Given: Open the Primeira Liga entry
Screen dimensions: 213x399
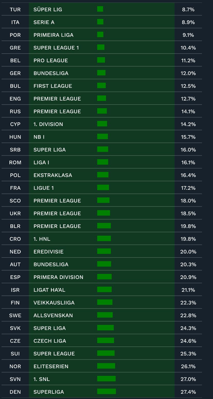Looking at the screenshot, I should 102,35.
